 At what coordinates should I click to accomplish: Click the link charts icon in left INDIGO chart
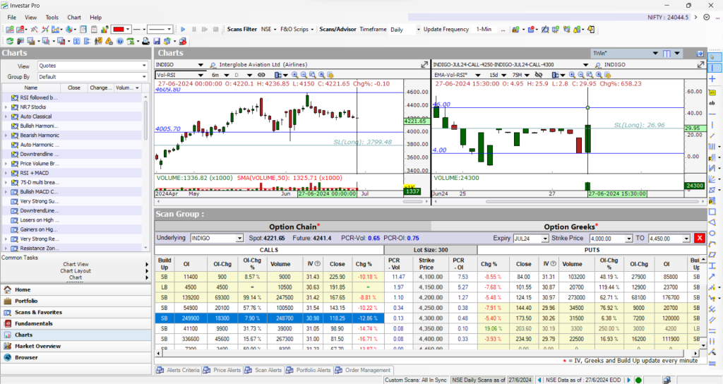(x=261, y=75)
